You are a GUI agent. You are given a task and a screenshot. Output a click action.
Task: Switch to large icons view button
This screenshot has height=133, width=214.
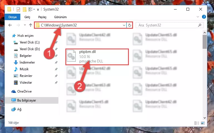click(203, 123)
